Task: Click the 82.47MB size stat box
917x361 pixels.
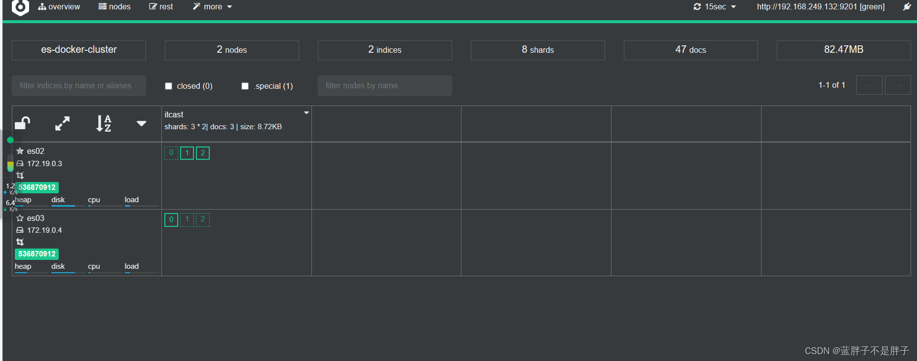Action: [844, 50]
